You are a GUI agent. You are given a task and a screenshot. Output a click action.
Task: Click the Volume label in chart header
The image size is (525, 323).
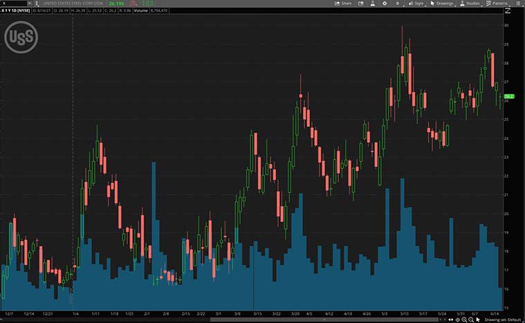[x=140, y=11]
